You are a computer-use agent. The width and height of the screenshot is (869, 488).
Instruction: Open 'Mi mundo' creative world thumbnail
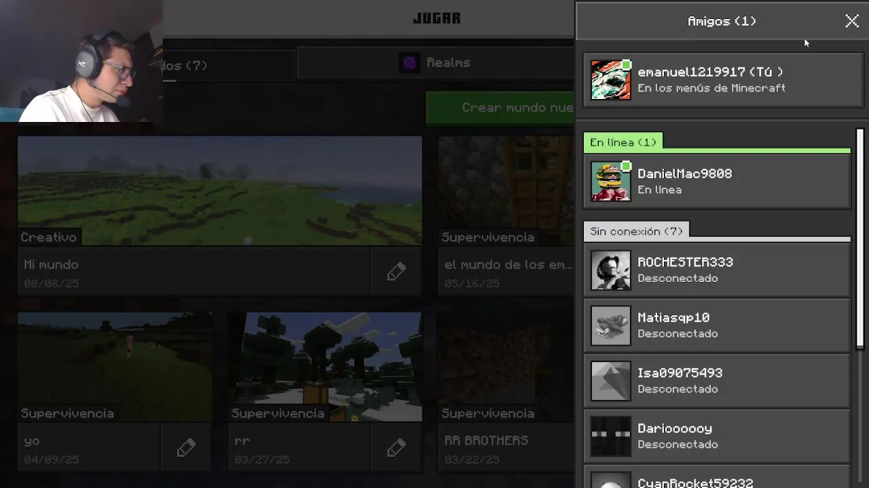(220, 190)
